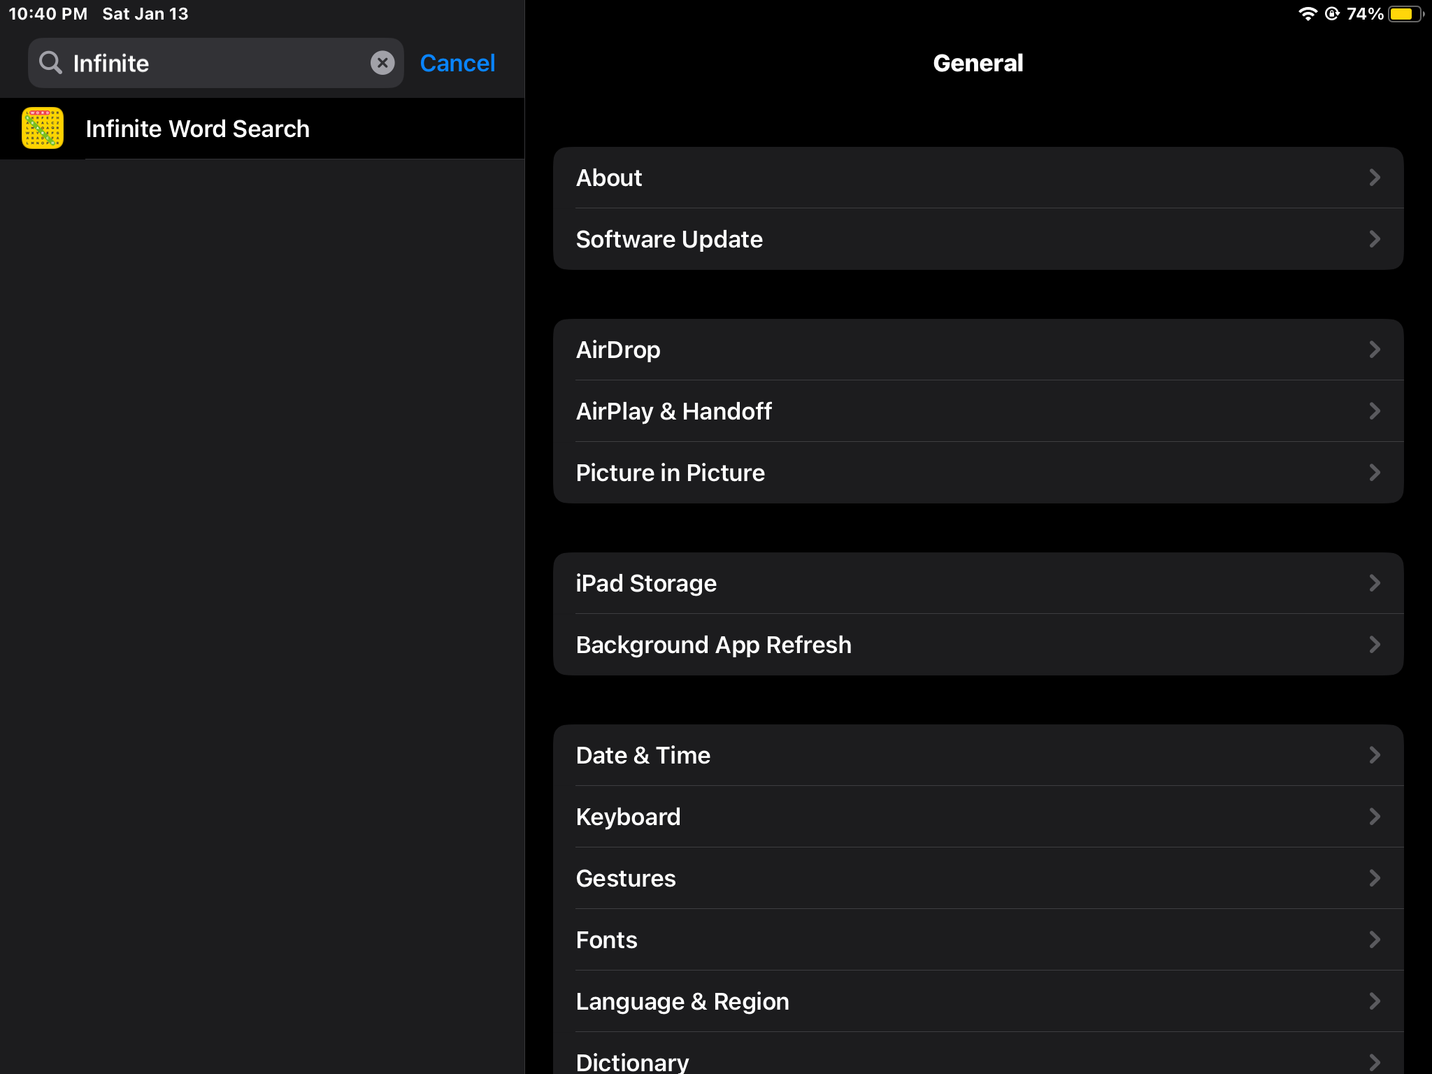Tap the battery indicator icon
The width and height of the screenshot is (1432, 1074).
pos(1405,14)
